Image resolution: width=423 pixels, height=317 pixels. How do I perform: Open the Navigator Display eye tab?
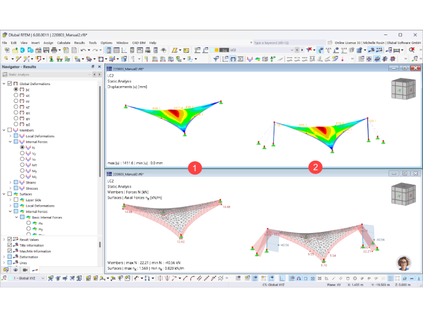pyautogui.click(x=16, y=270)
